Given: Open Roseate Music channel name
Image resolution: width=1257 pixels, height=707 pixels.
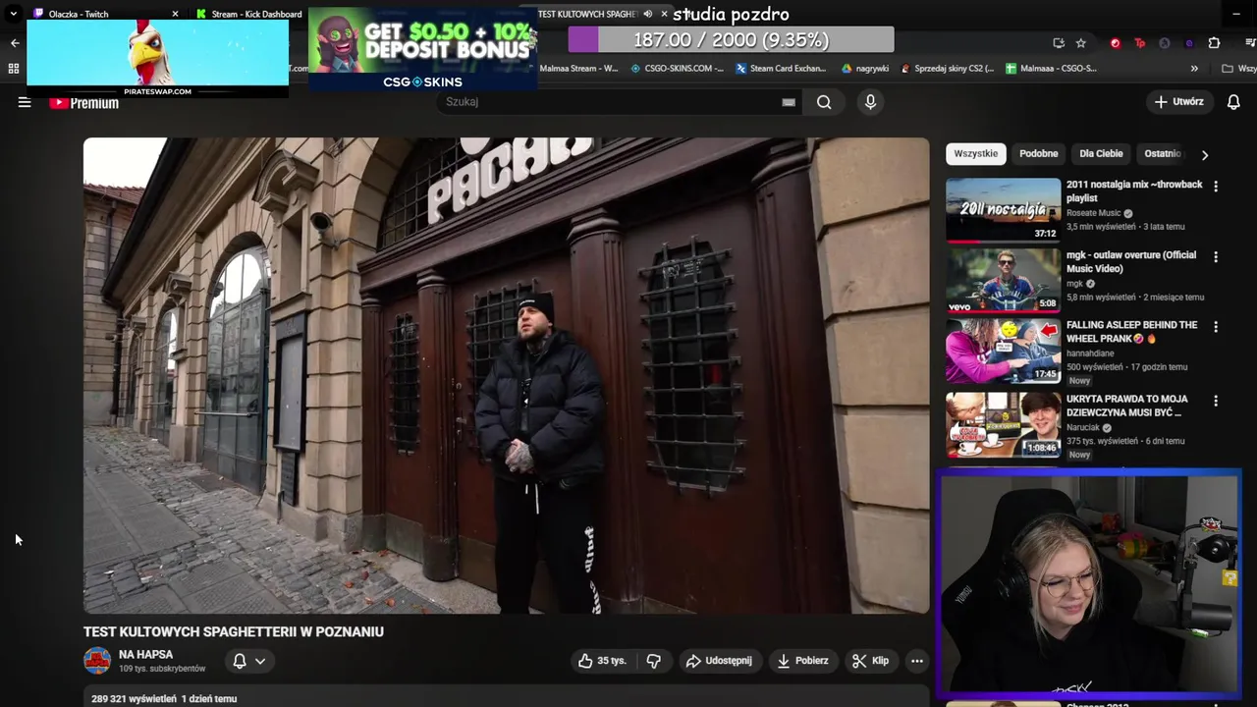Looking at the screenshot, I should coord(1093,213).
